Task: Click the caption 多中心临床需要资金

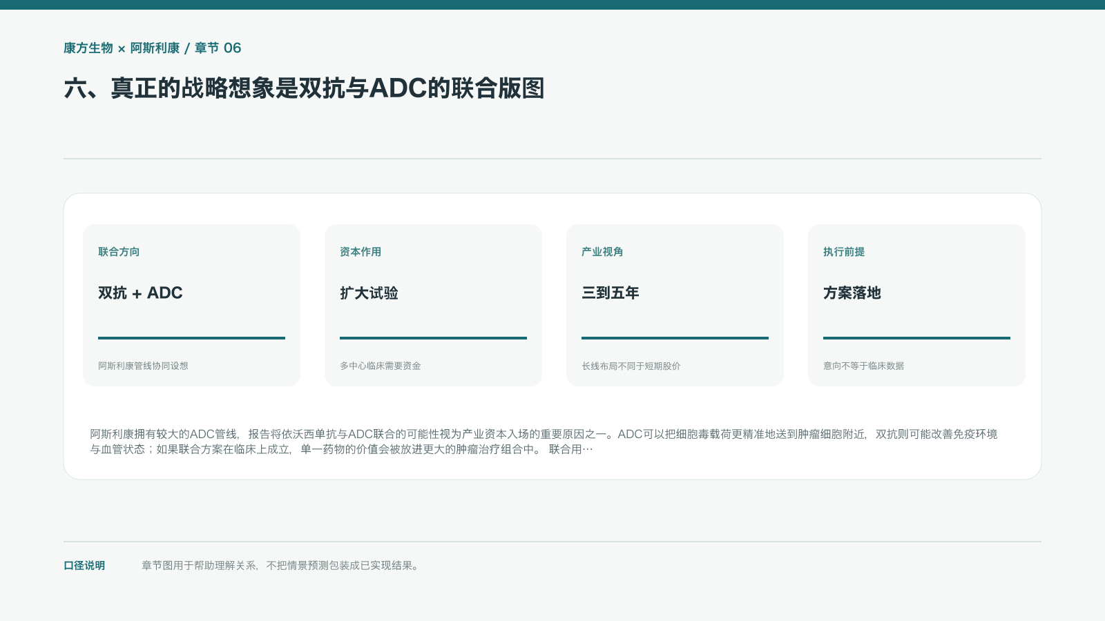Action: tap(380, 366)
